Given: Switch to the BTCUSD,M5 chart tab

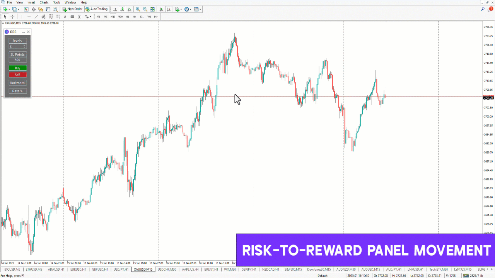Looking at the screenshot, I should (x=12, y=270).
